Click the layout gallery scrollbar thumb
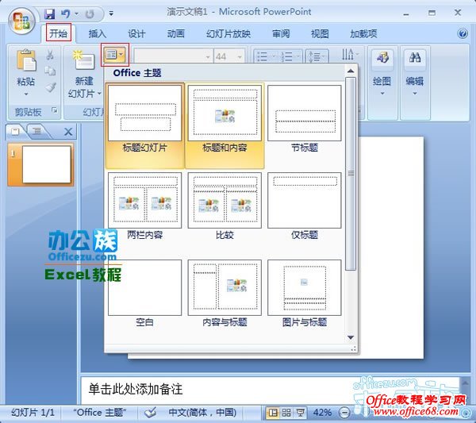Viewport: 476px width, 423px height. point(351,174)
